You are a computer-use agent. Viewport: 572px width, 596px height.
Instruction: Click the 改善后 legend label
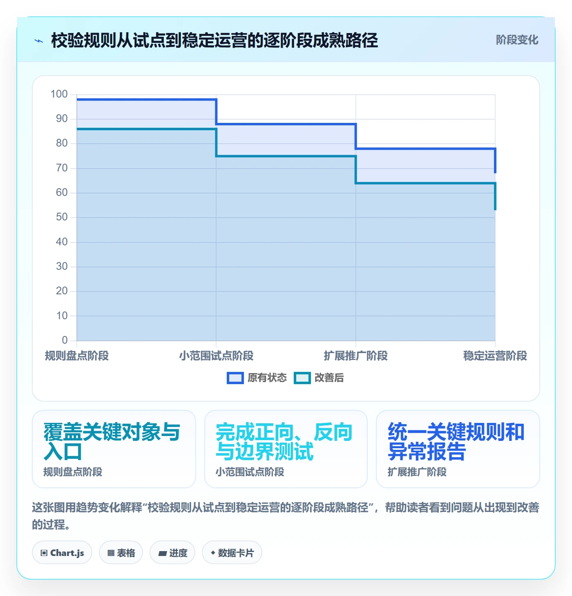click(x=329, y=378)
